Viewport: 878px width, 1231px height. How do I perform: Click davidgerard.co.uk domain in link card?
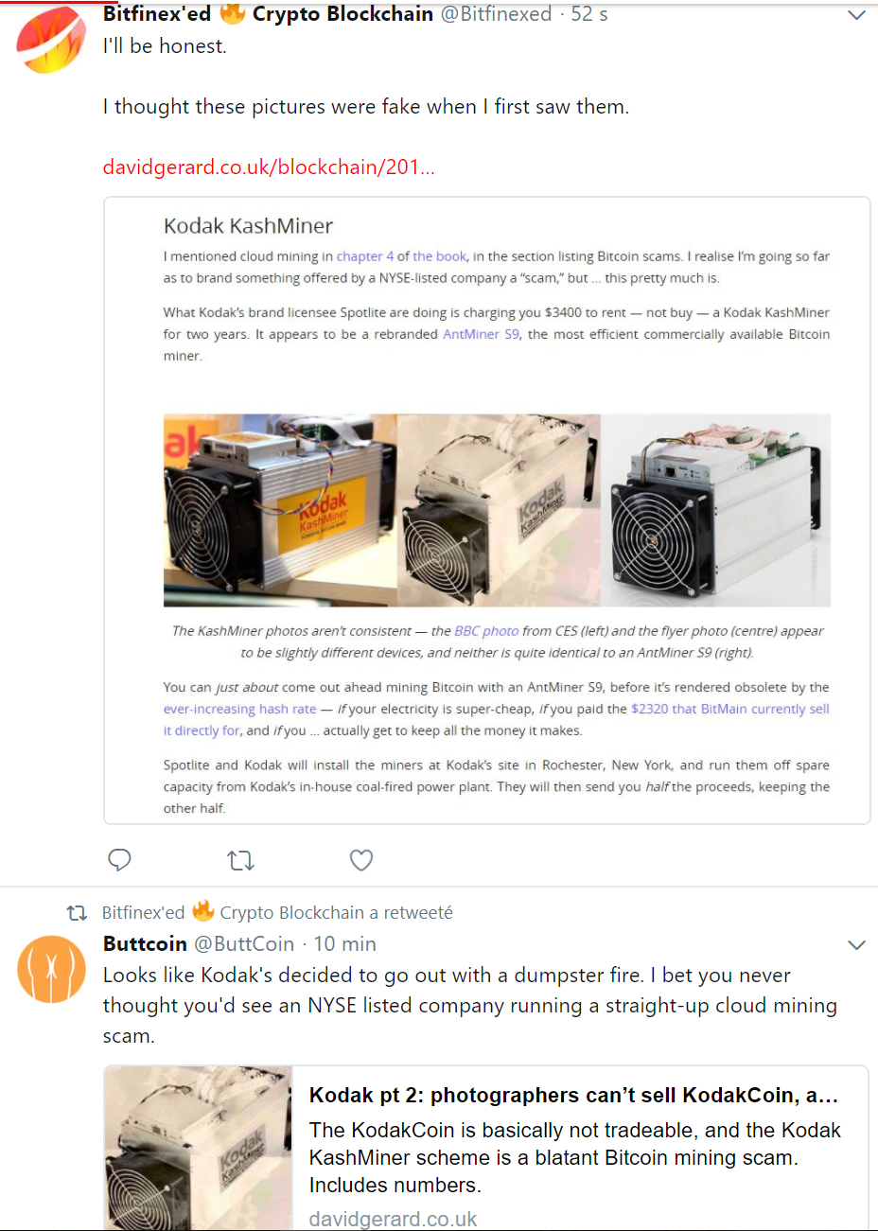tap(393, 1219)
